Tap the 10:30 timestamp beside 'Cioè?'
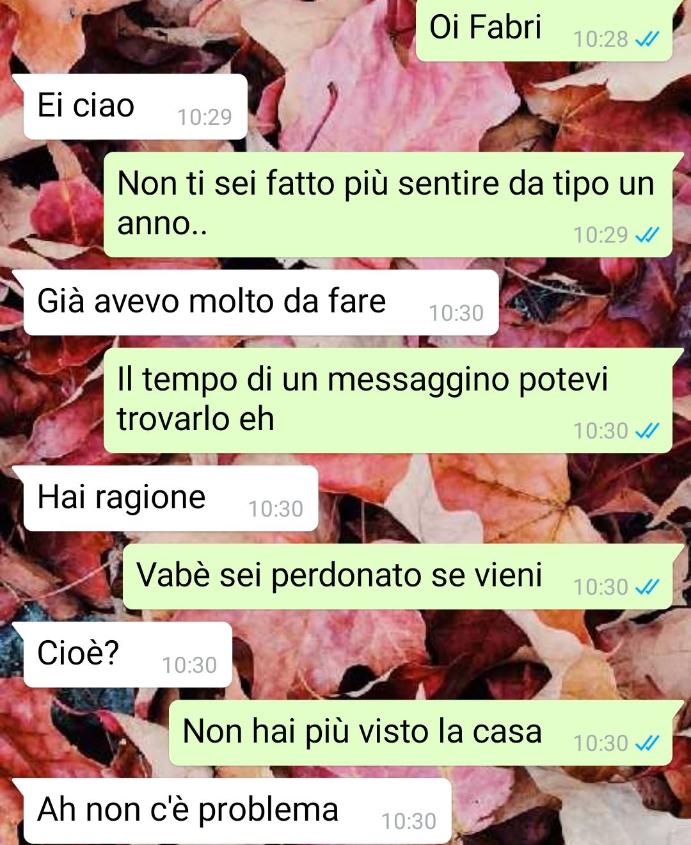691x845 pixels. pos(189,665)
